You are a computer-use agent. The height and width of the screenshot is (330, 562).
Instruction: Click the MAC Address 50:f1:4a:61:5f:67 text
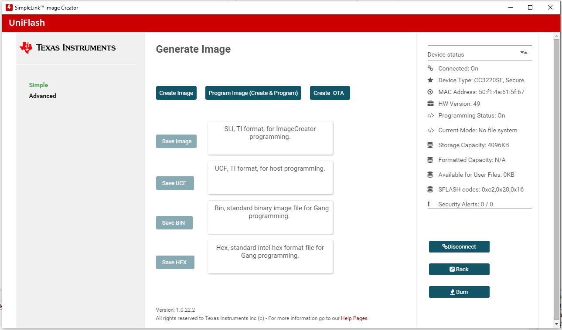[481, 92]
